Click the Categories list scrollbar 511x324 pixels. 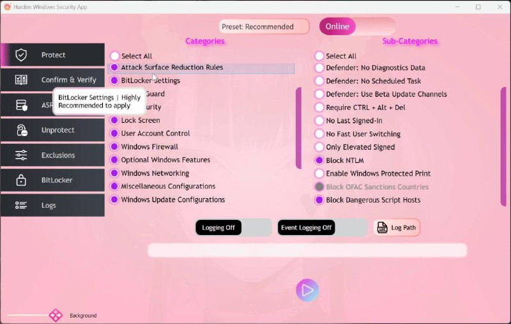point(298,128)
